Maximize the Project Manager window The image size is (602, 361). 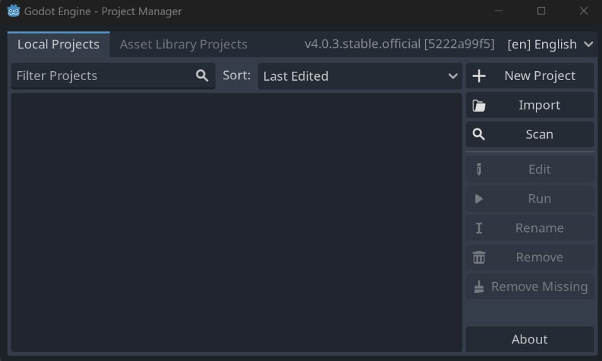541,11
